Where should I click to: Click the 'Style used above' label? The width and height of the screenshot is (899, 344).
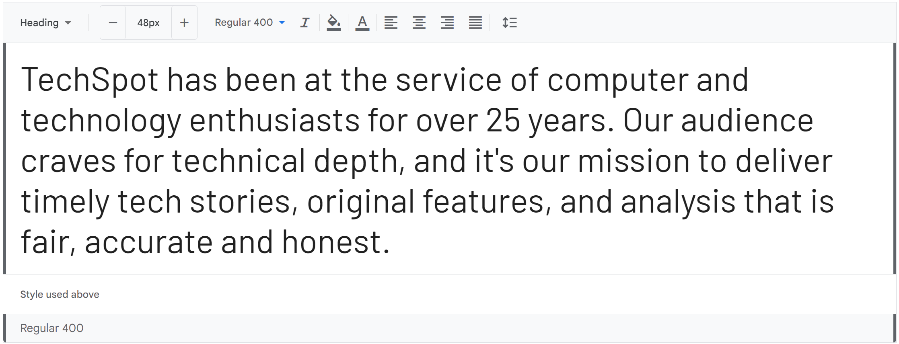click(x=60, y=294)
